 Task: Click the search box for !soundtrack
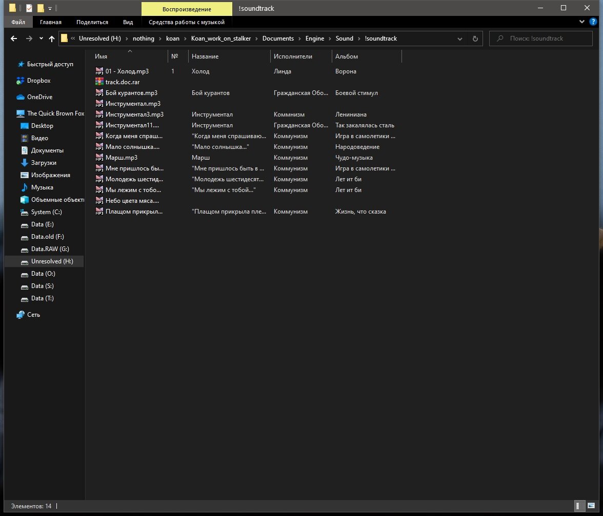540,39
